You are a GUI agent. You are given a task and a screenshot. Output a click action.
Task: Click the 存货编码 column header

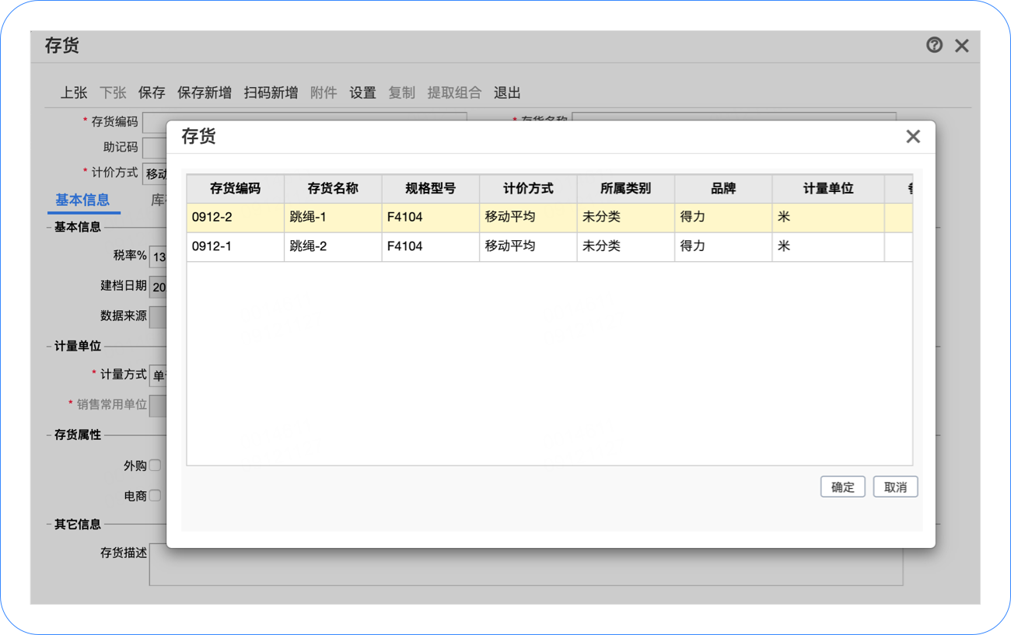235,189
